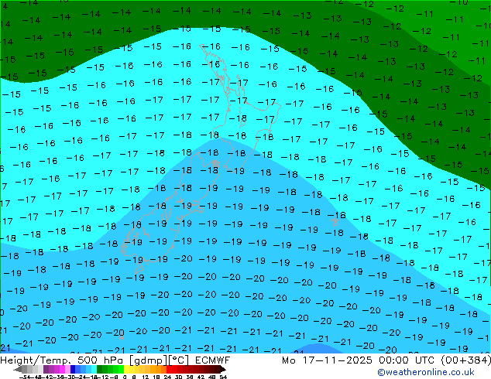Click the left gray arrow end of the color scale
This screenshot has width=491, height=379.
pyautogui.click(x=17, y=370)
